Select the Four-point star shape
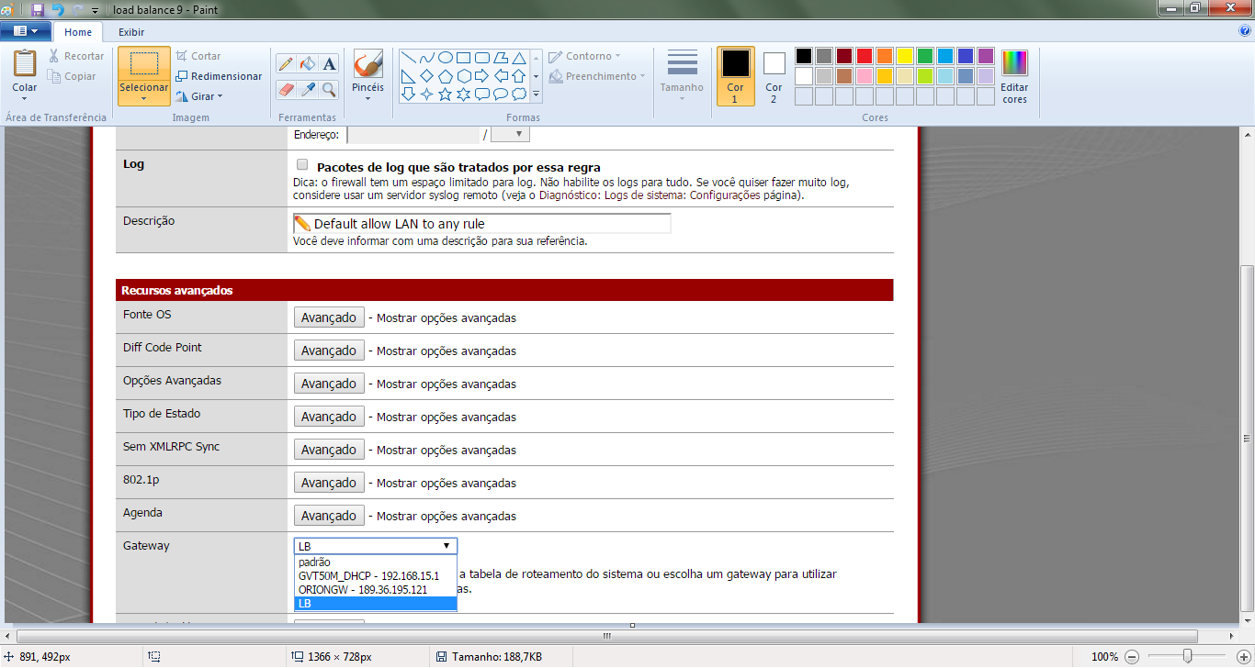 [x=426, y=94]
